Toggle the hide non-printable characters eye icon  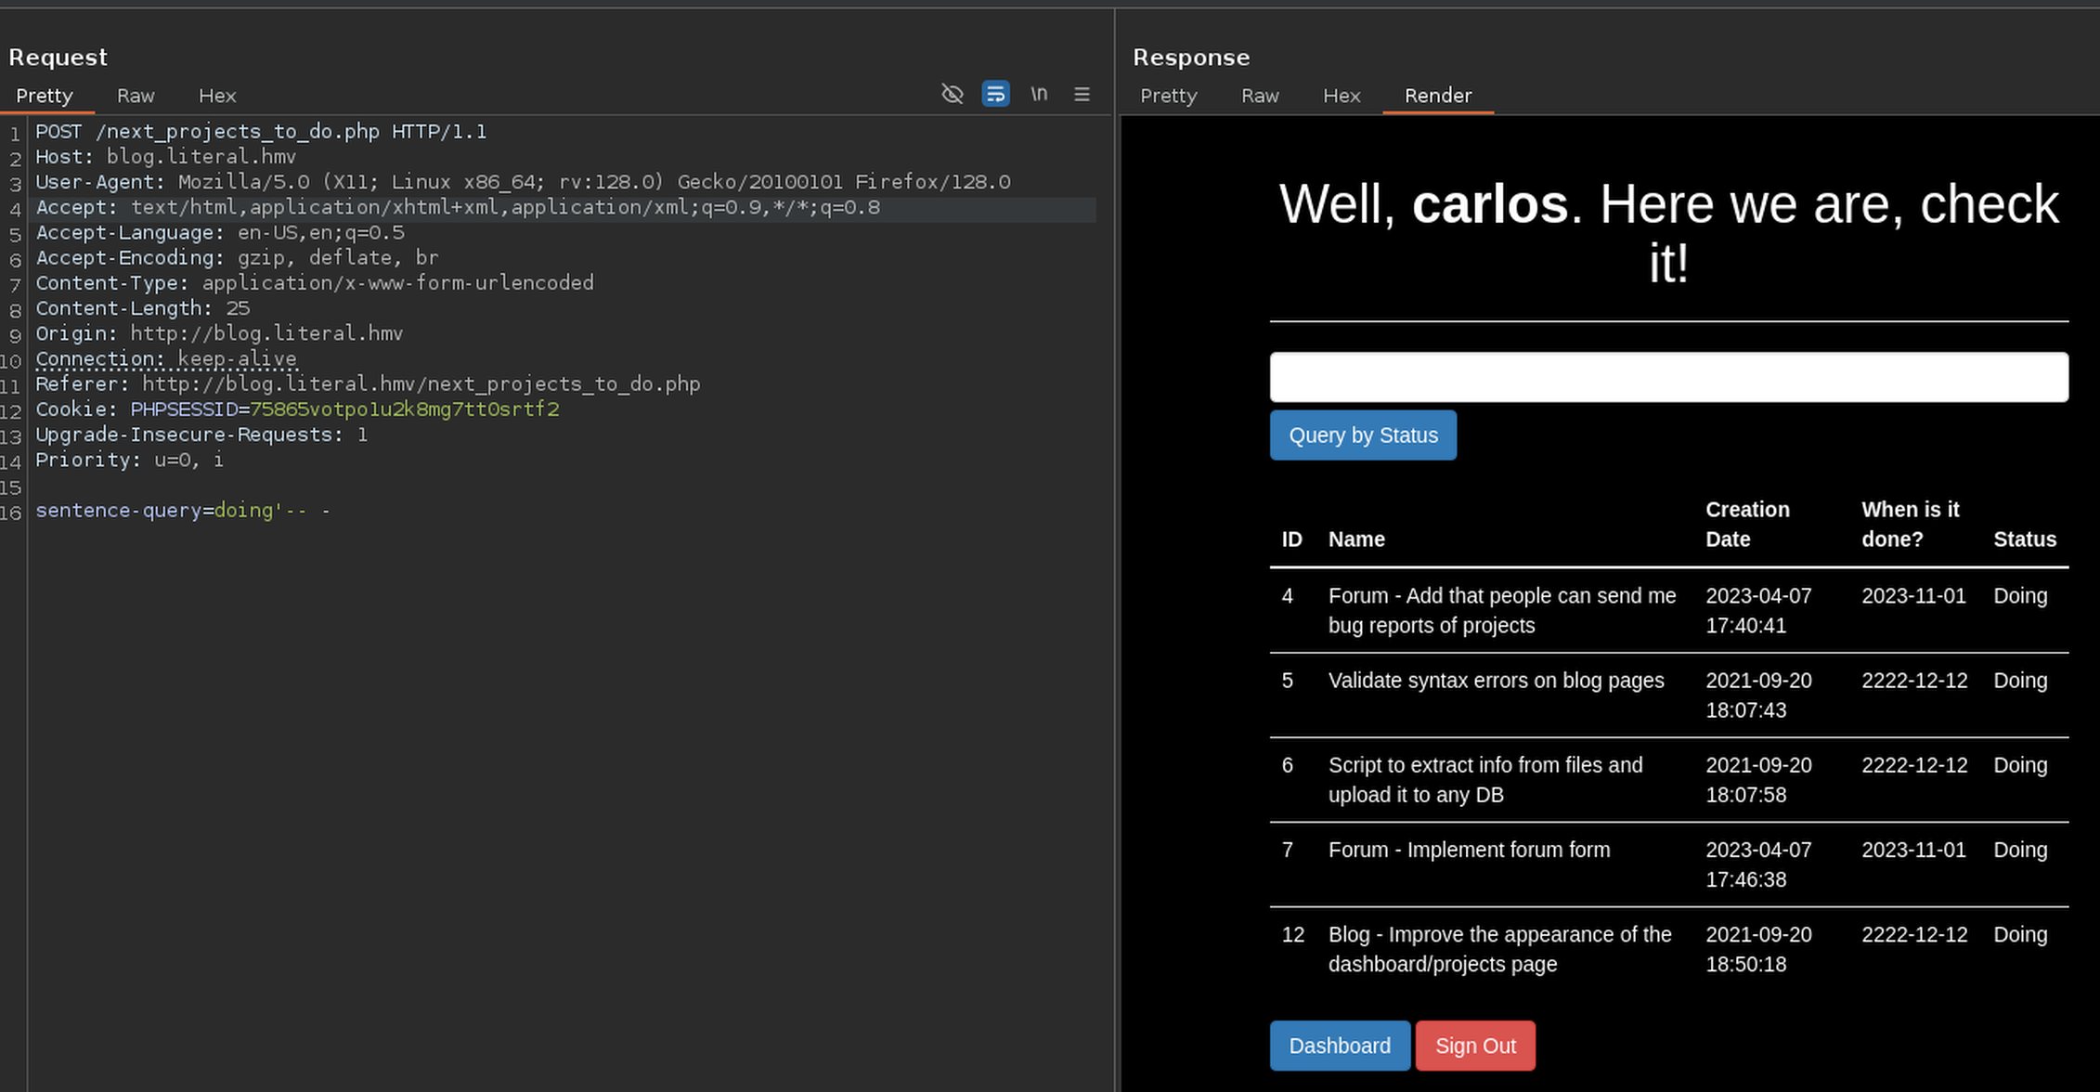(x=952, y=94)
